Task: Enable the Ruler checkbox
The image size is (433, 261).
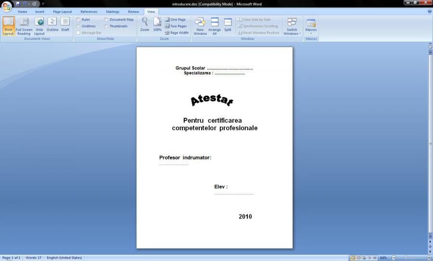Action: 78,20
